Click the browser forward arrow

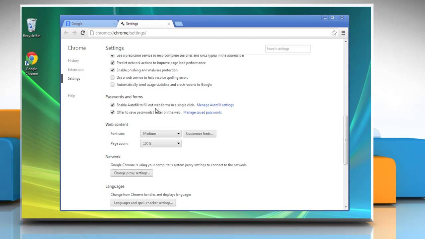74,33
